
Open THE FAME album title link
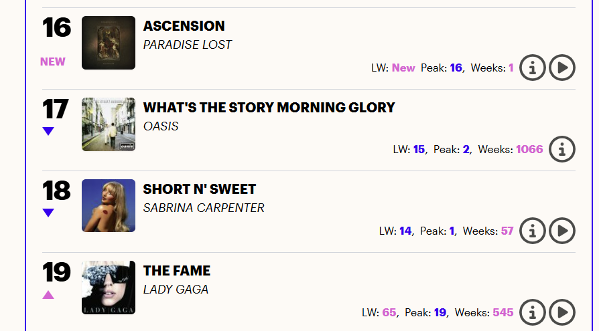(x=177, y=271)
